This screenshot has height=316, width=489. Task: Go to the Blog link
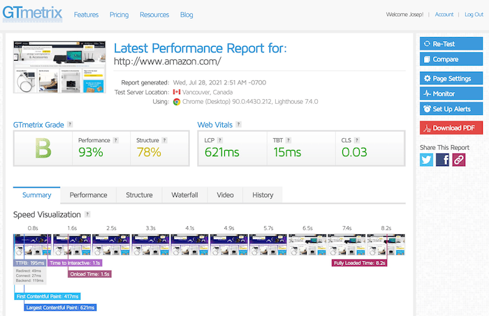187,15
